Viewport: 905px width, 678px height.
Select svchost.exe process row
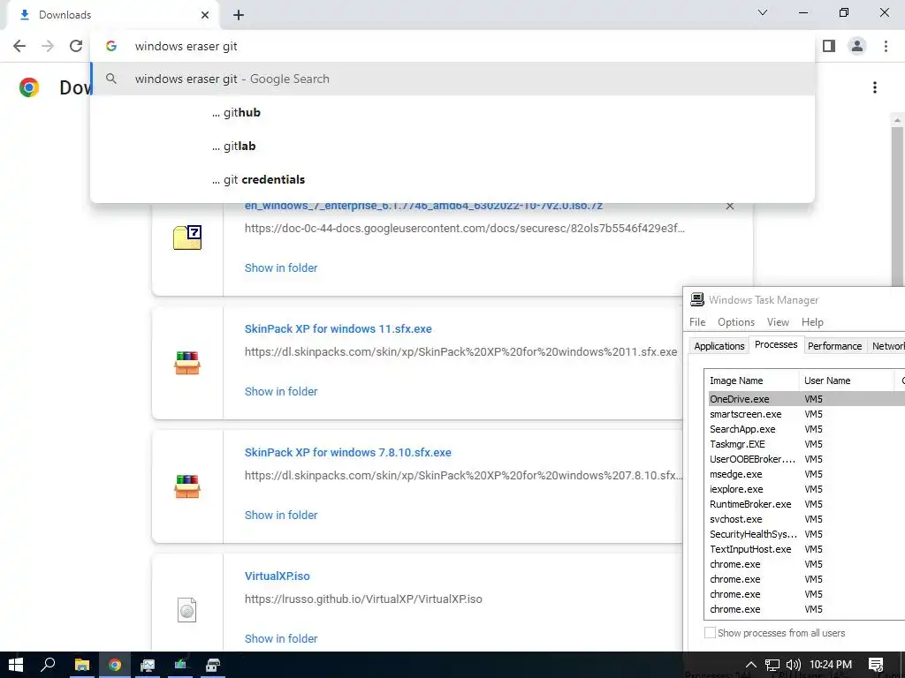807,519
